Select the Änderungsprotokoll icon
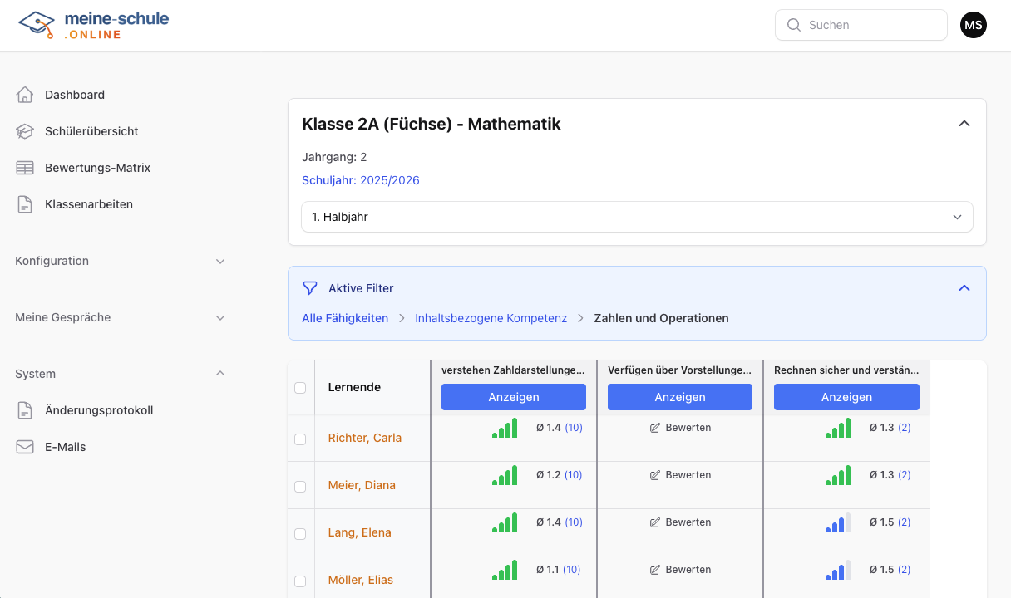1011x598 pixels. [24, 409]
